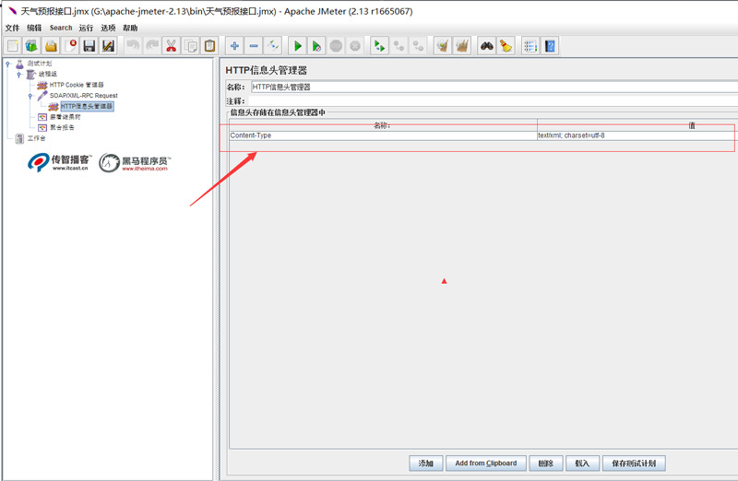Click the Help question mark icon
Screen dimensions: 738x481
click(x=550, y=46)
